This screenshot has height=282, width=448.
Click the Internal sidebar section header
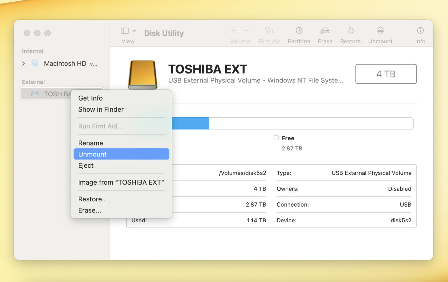click(x=33, y=51)
